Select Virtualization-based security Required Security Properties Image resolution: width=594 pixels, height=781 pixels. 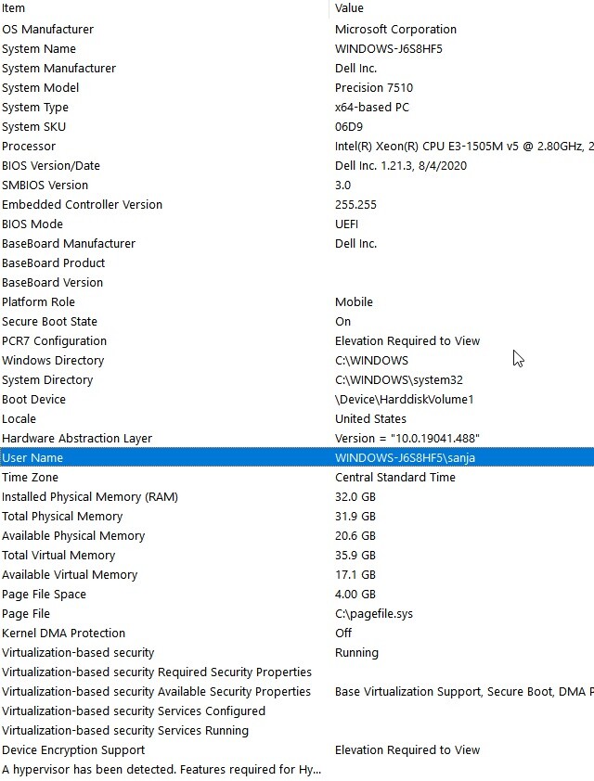point(297,672)
